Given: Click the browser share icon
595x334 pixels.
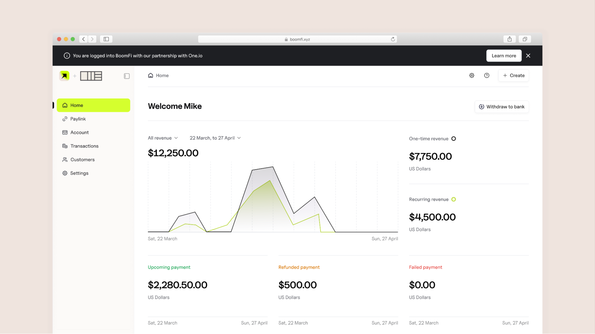Looking at the screenshot, I should click(510, 39).
